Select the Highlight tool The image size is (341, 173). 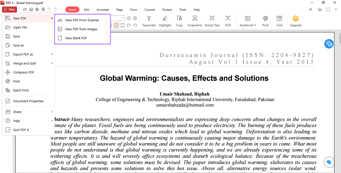point(165,21)
